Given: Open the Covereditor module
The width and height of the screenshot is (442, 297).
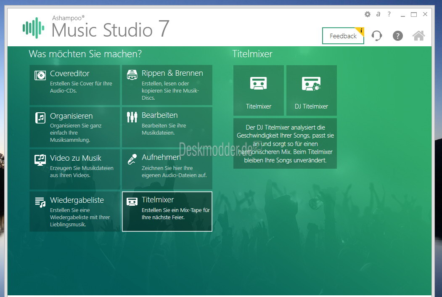Looking at the screenshot, I should pos(75,85).
